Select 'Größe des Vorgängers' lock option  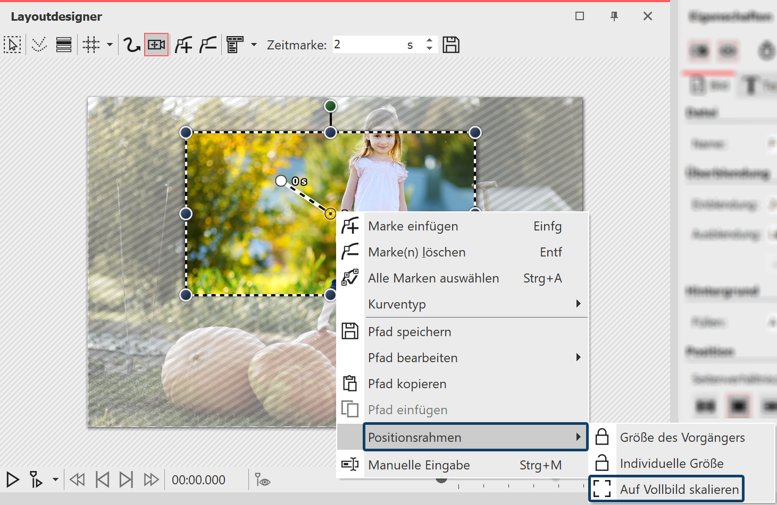[x=682, y=438]
